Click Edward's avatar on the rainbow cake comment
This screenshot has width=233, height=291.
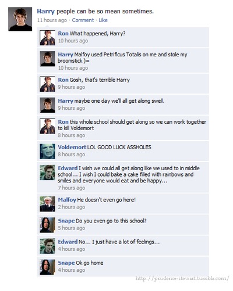pyautogui.click(x=47, y=173)
